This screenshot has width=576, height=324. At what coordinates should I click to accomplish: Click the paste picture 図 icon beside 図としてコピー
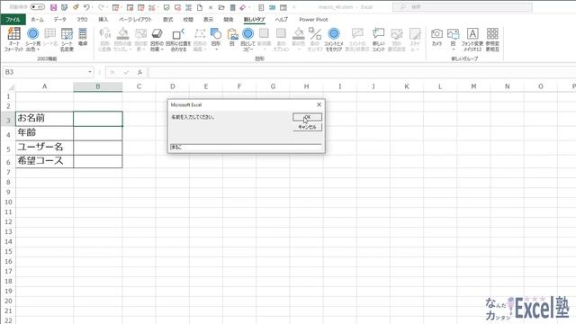point(232,37)
